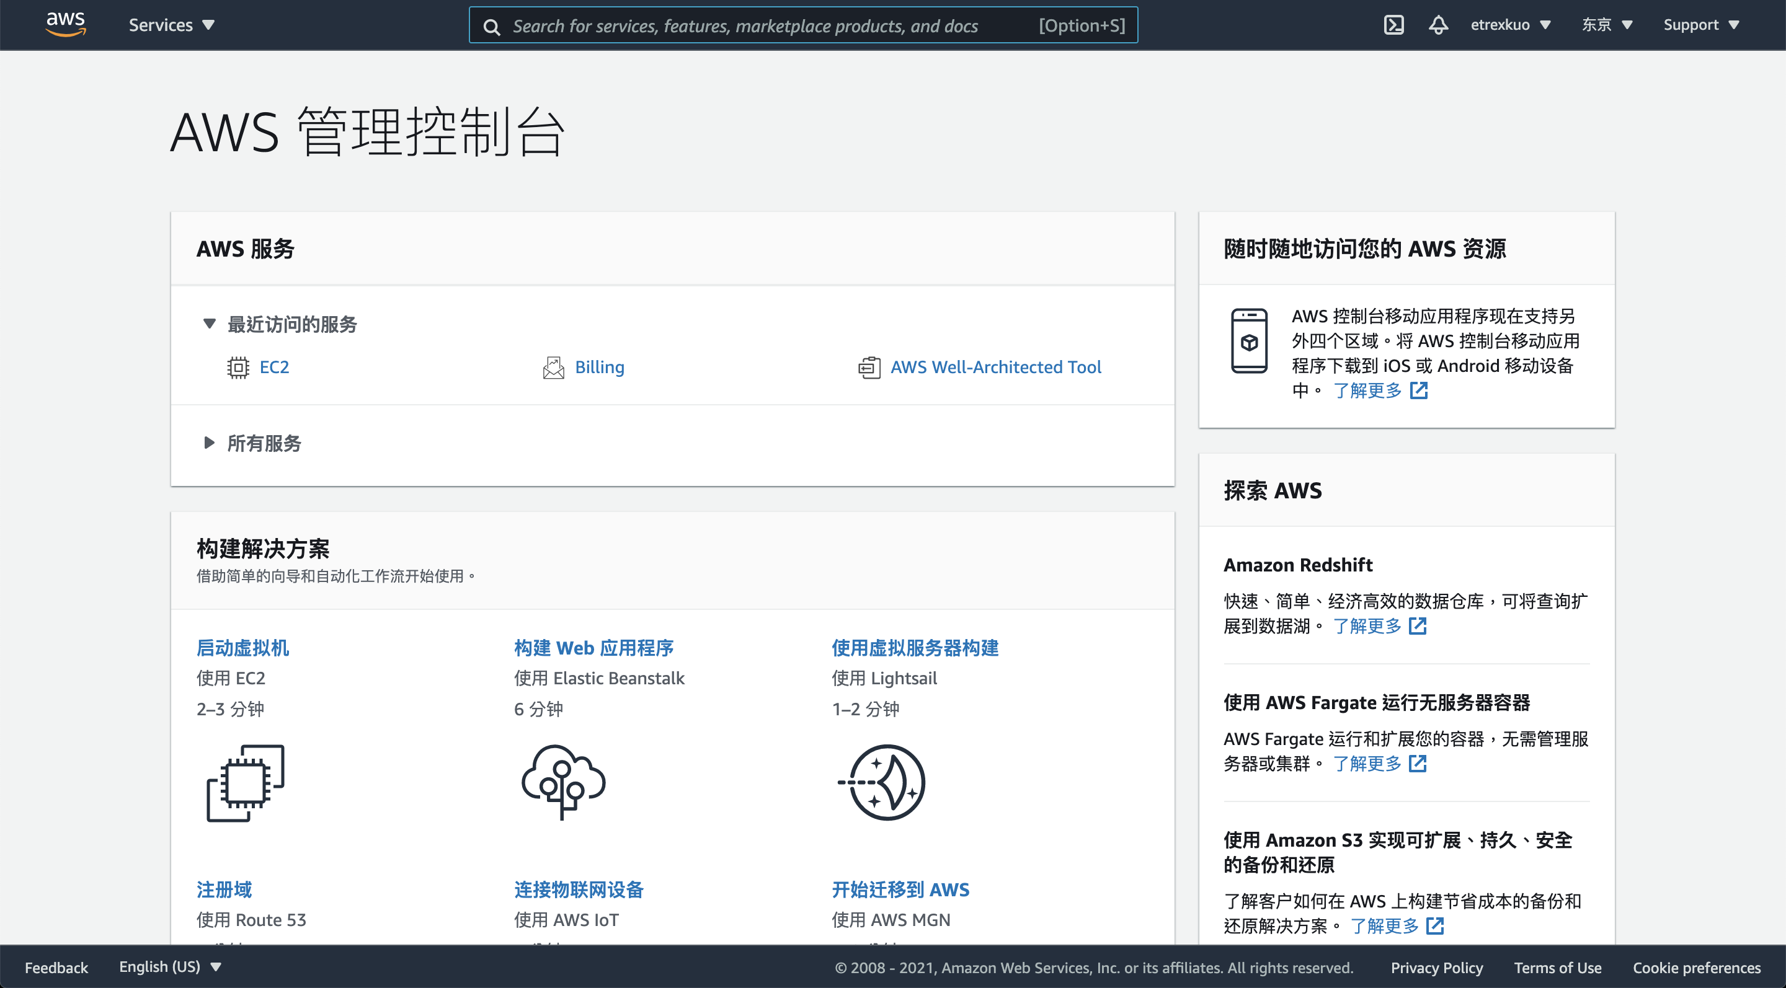Click 了解更多 under S3 backup section
The width and height of the screenshot is (1786, 988).
(x=1385, y=925)
